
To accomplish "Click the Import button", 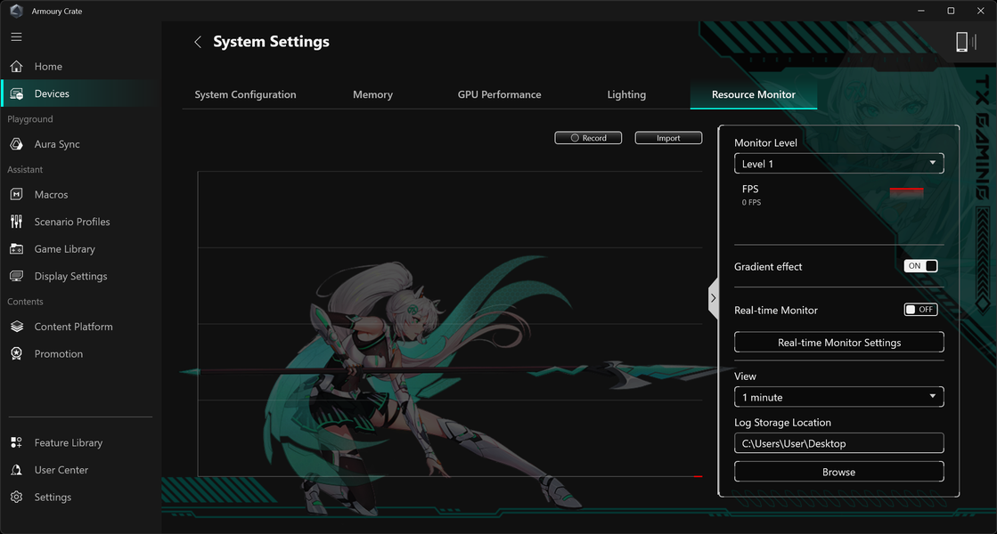I will coord(668,138).
